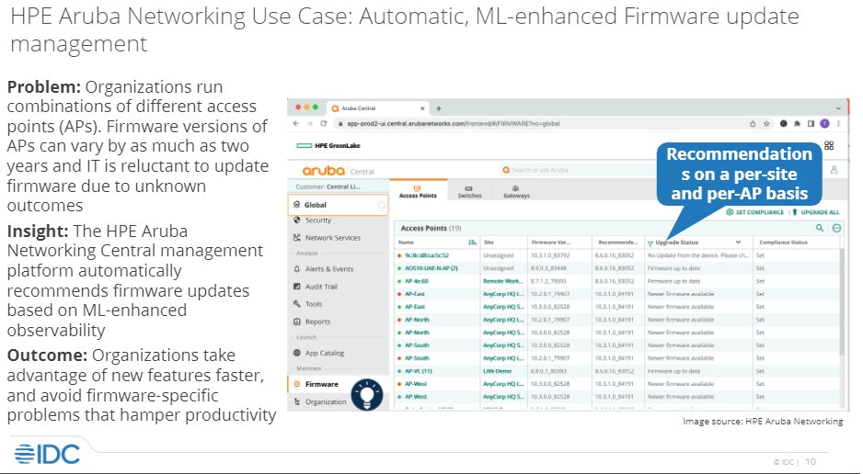Open Audit Trail in the sidebar
This screenshot has height=474, width=863.
[x=321, y=287]
